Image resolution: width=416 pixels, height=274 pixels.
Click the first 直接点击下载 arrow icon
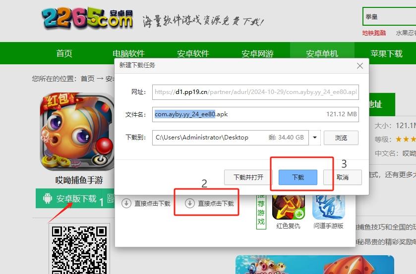(x=126, y=203)
